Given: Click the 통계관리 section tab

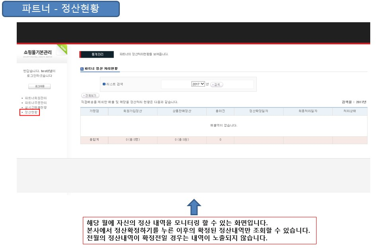Looking at the screenshot, I should (x=97, y=54).
